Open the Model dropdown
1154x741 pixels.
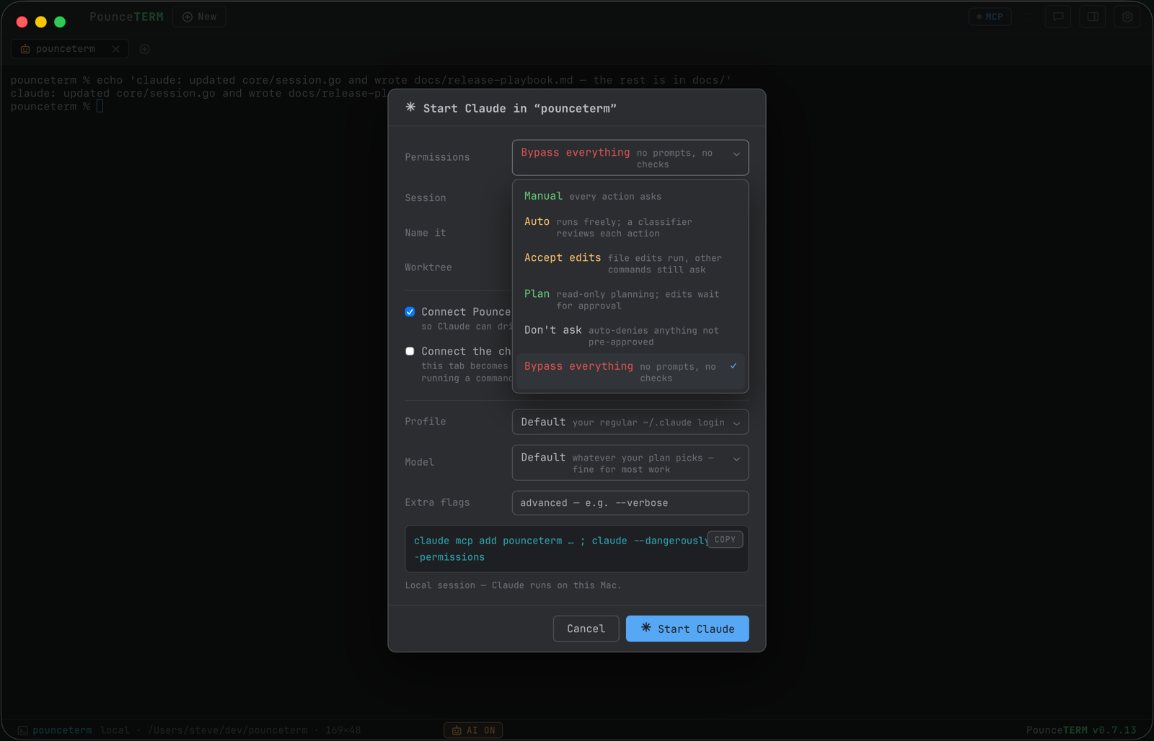click(x=630, y=463)
